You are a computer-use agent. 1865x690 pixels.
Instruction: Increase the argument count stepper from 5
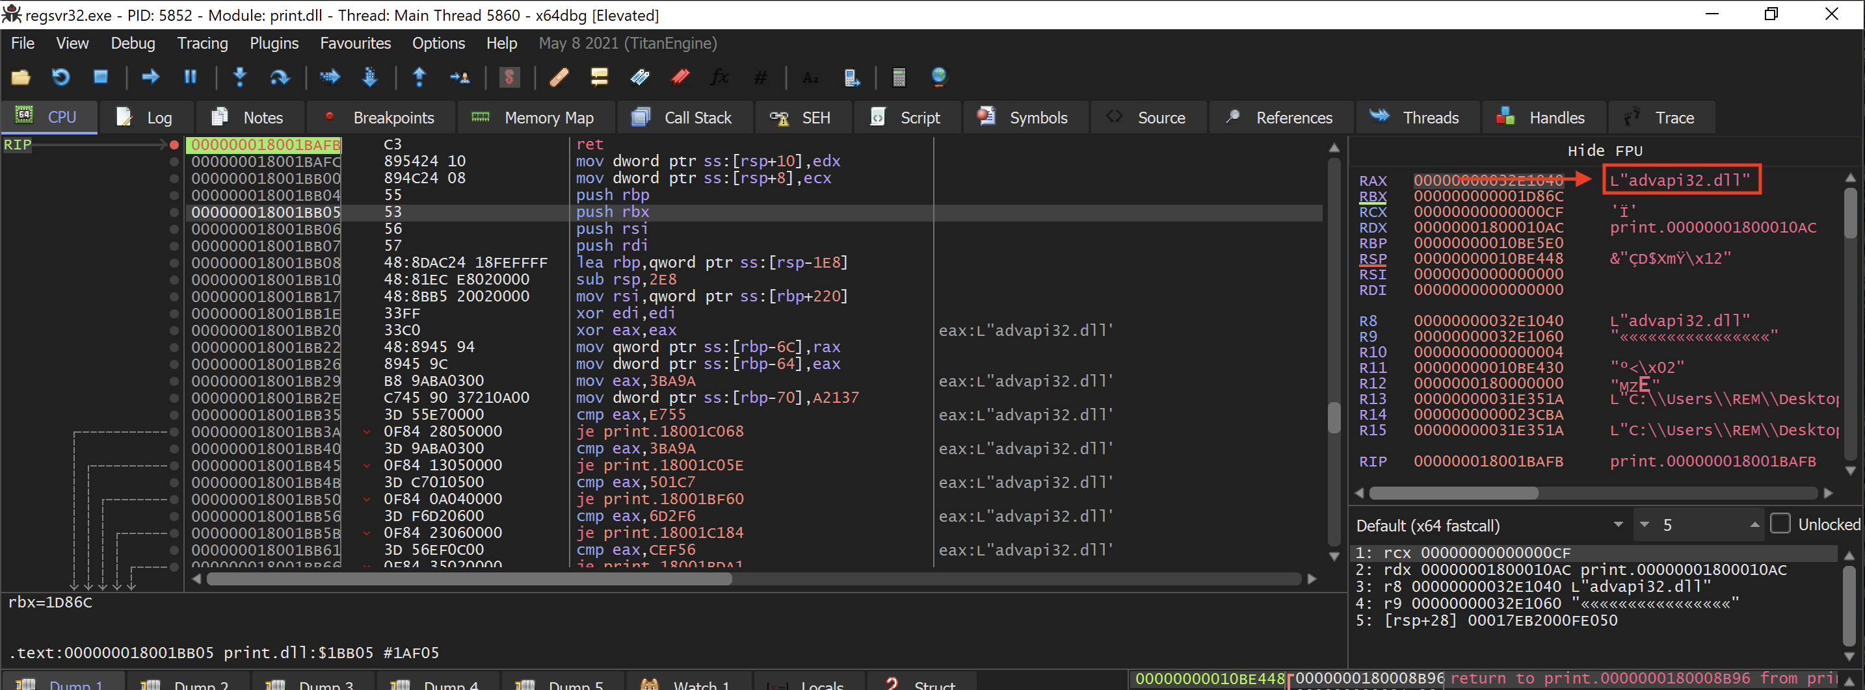(1754, 525)
